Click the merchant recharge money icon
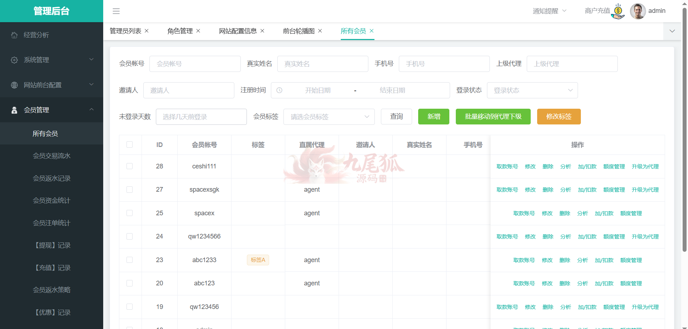The height and width of the screenshot is (329, 688). (618, 11)
